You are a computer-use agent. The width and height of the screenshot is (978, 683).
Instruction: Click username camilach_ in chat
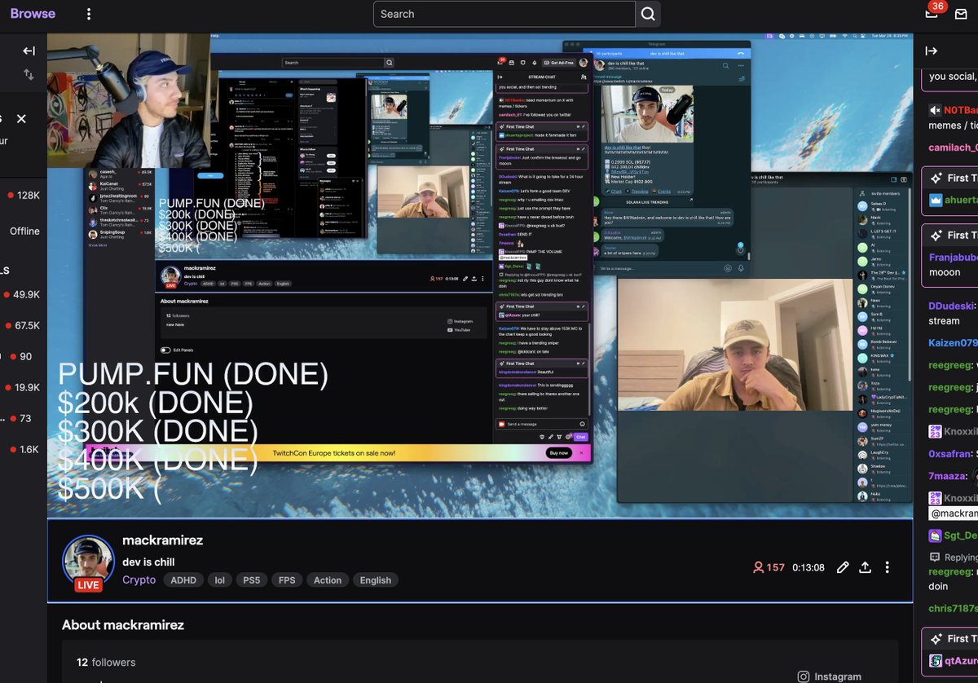tap(953, 148)
